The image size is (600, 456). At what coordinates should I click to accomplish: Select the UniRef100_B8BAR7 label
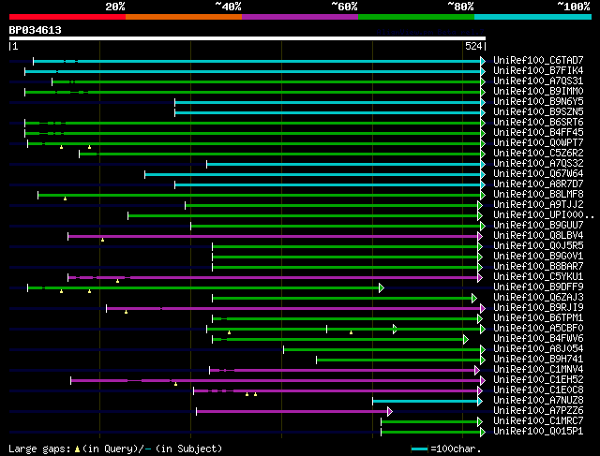(538, 267)
